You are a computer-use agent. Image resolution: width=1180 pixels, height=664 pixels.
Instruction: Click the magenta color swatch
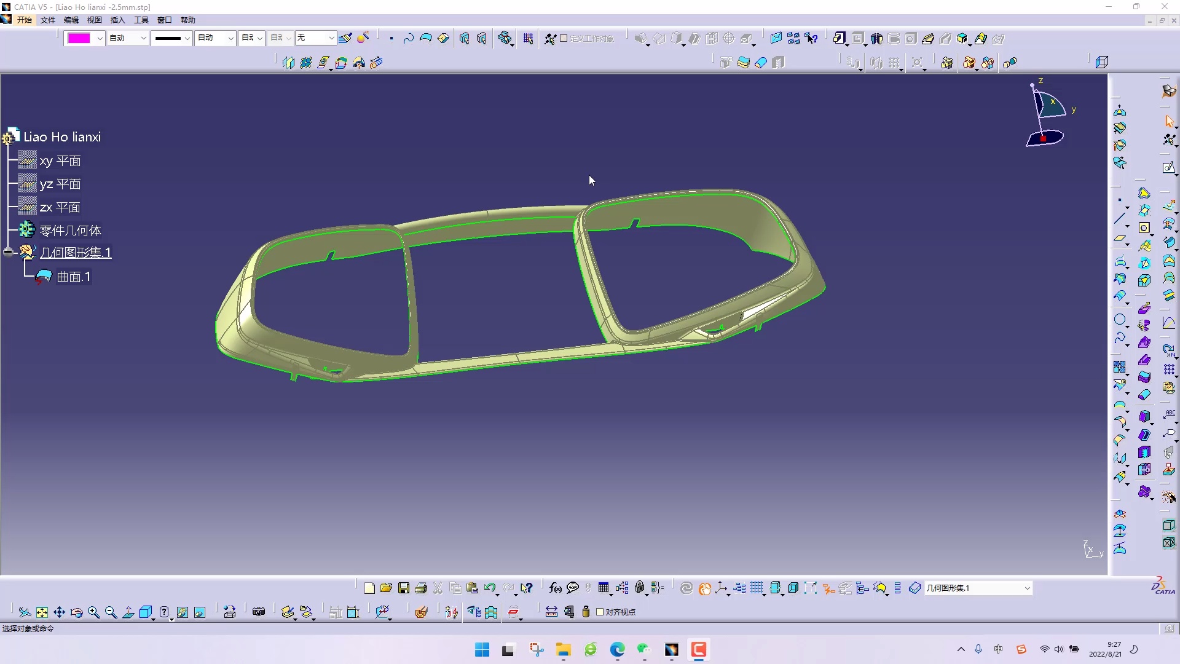click(79, 38)
